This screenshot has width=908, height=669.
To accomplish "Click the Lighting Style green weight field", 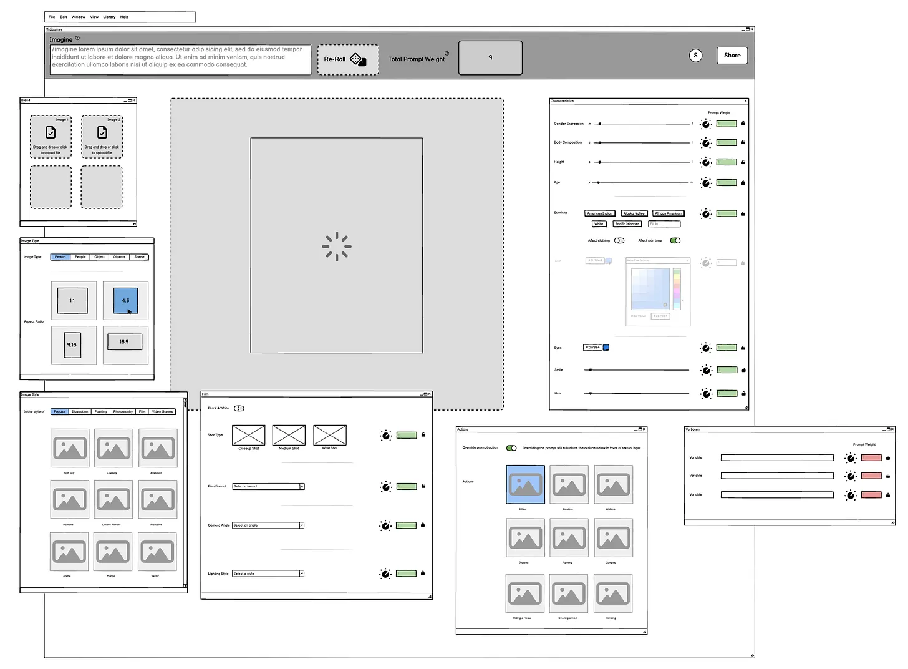I will [x=407, y=574].
